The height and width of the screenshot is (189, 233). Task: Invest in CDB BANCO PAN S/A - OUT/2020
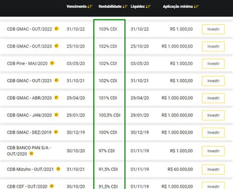(213, 151)
